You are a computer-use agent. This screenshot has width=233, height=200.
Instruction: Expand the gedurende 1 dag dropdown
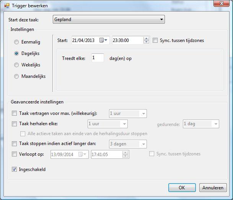(x=201, y=124)
